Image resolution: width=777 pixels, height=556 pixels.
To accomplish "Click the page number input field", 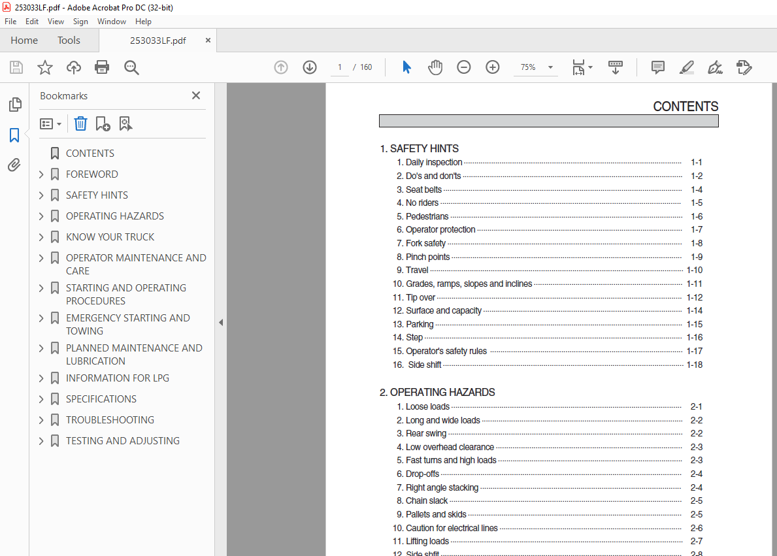I will [340, 67].
